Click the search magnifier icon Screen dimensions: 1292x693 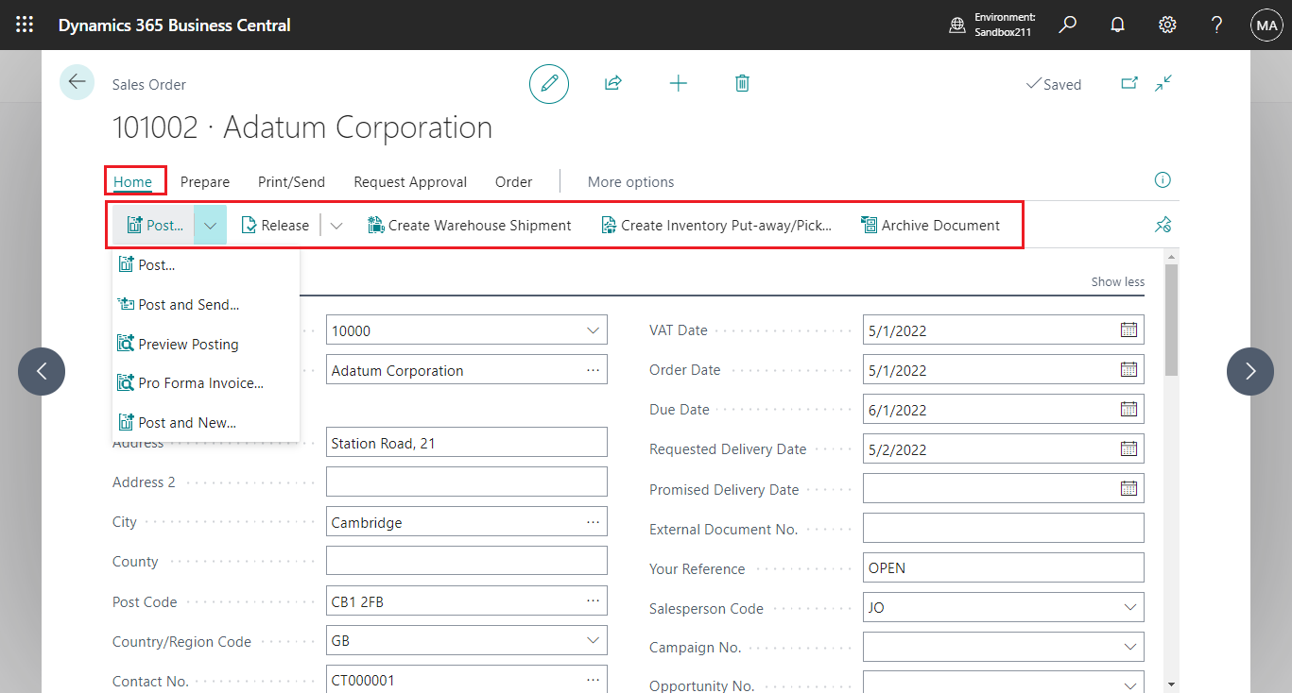pyautogui.click(x=1067, y=25)
